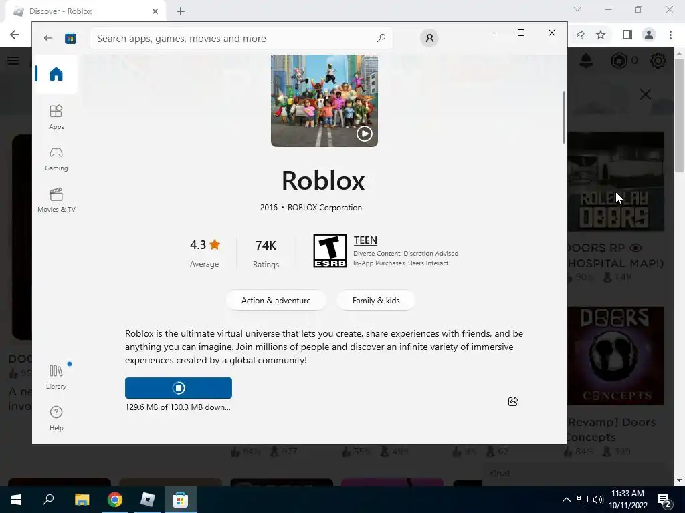The height and width of the screenshot is (513, 685).
Task: Click the 4.3 average rating
Action: click(x=205, y=252)
